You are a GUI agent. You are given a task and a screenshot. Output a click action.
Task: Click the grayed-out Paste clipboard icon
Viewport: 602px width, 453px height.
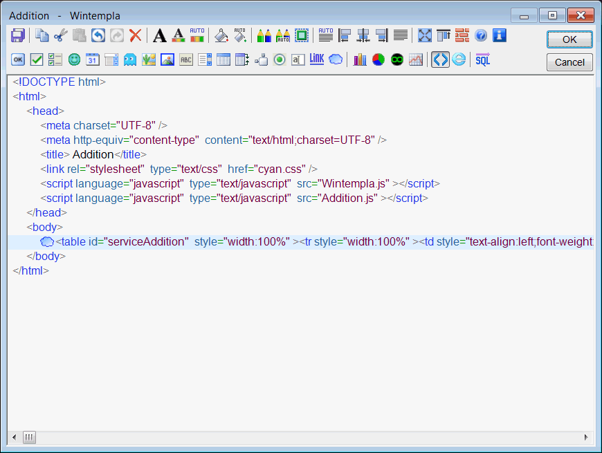tap(80, 36)
